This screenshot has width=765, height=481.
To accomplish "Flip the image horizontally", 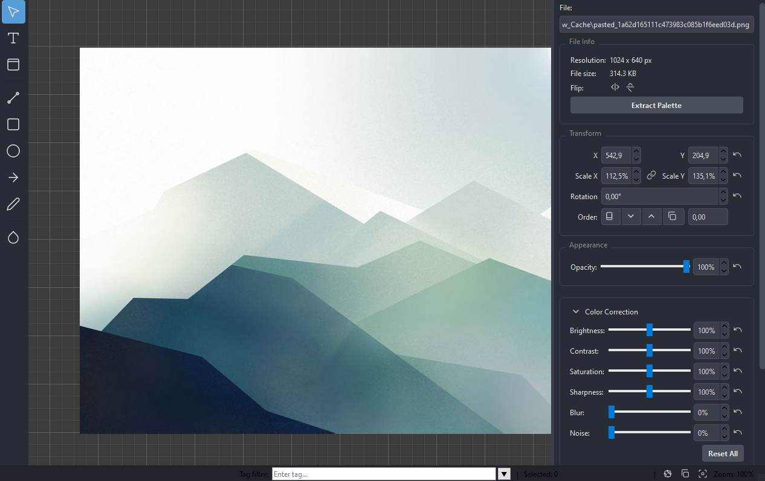I will (615, 88).
